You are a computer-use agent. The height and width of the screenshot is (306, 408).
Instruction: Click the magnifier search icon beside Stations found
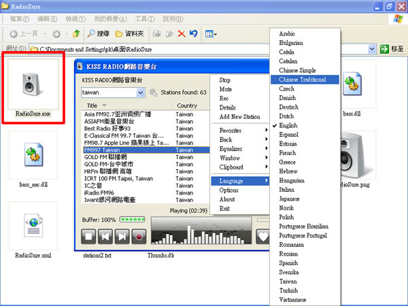[x=153, y=92]
